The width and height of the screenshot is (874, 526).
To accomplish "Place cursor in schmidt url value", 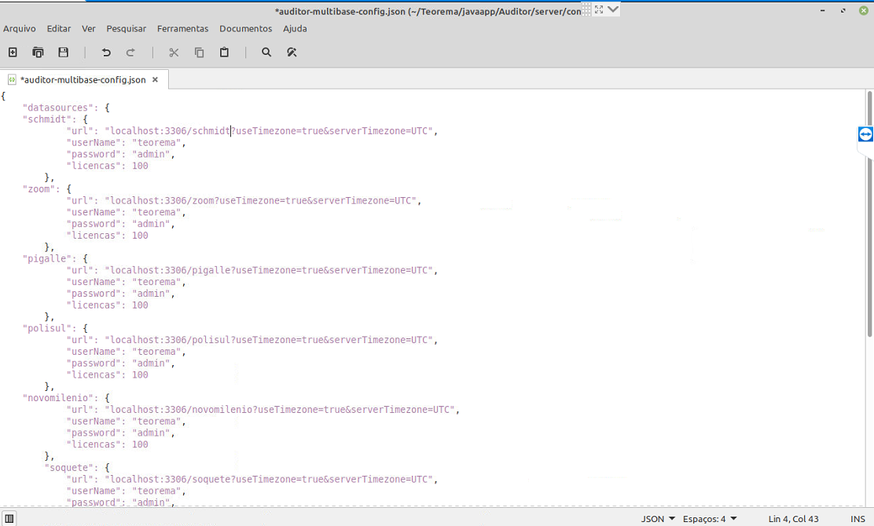I will (x=269, y=131).
